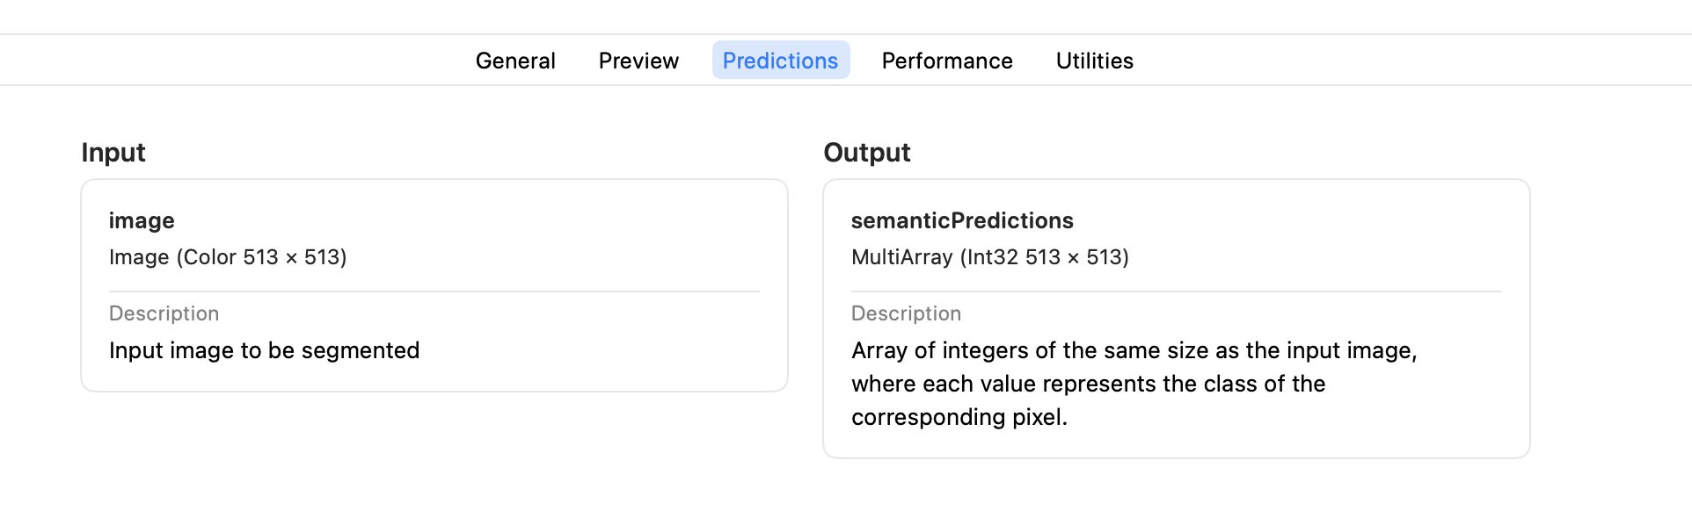Click the "Array of integers of the same size" line

pos(1134,350)
